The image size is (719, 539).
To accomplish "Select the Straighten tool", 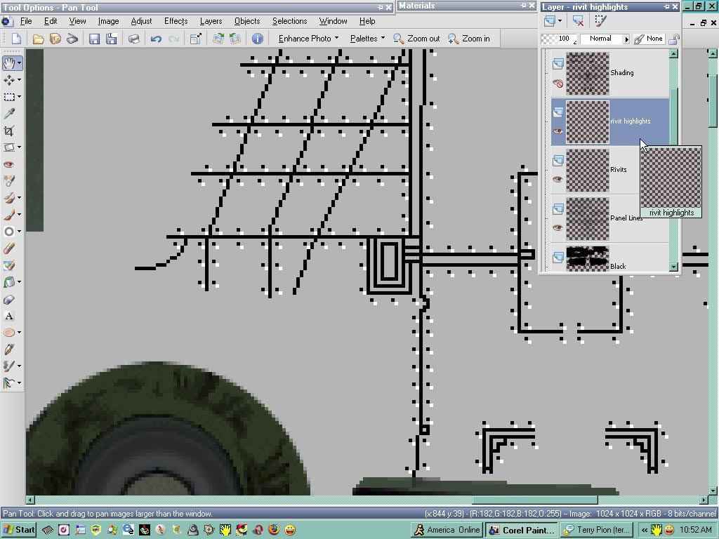I will 8,147.
